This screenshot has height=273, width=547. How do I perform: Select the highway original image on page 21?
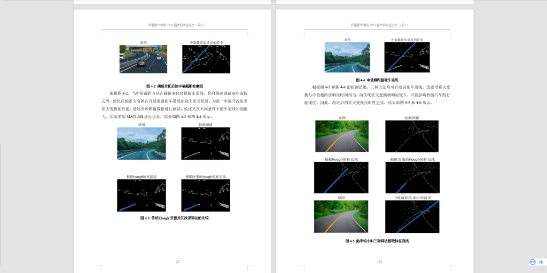pyautogui.click(x=143, y=59)
